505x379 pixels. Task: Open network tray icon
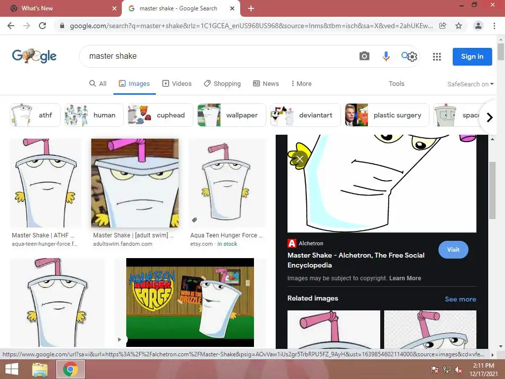(447, 370)
